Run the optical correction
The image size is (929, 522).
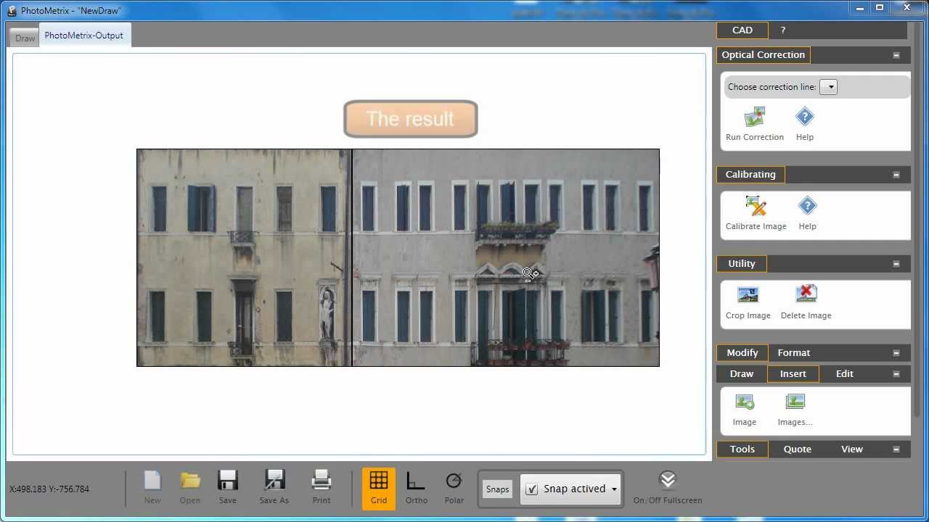point(754,124)
